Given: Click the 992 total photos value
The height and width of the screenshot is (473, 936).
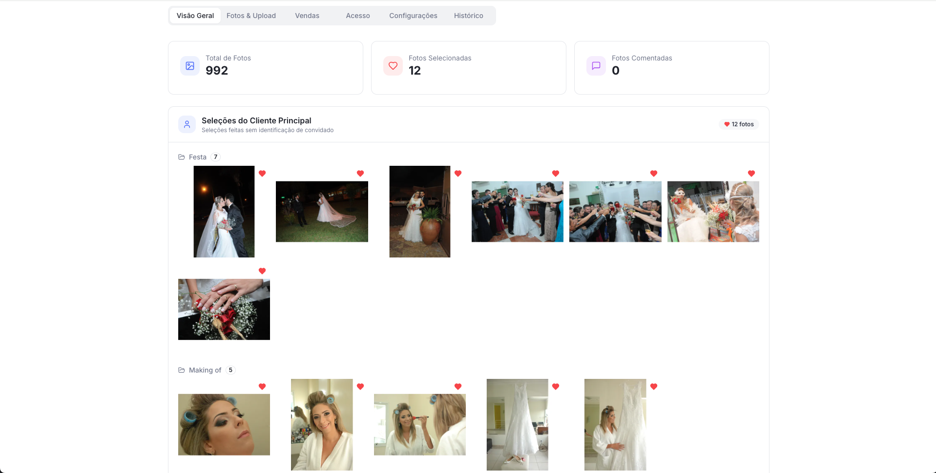Looking at the screenshot, I should 217,71.
